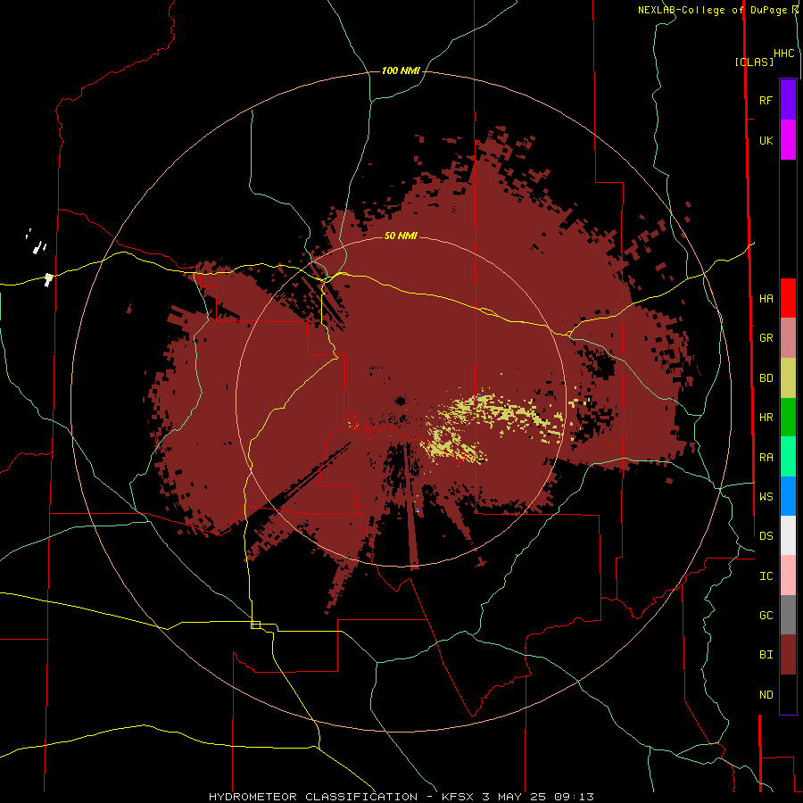The width and height of the screenshot is (803, 803).
Task: Click the gray GC legend swatch
Action: coord(788,615)
